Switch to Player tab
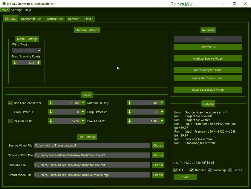This screenshot has height=189, width=251. (88, 19)
